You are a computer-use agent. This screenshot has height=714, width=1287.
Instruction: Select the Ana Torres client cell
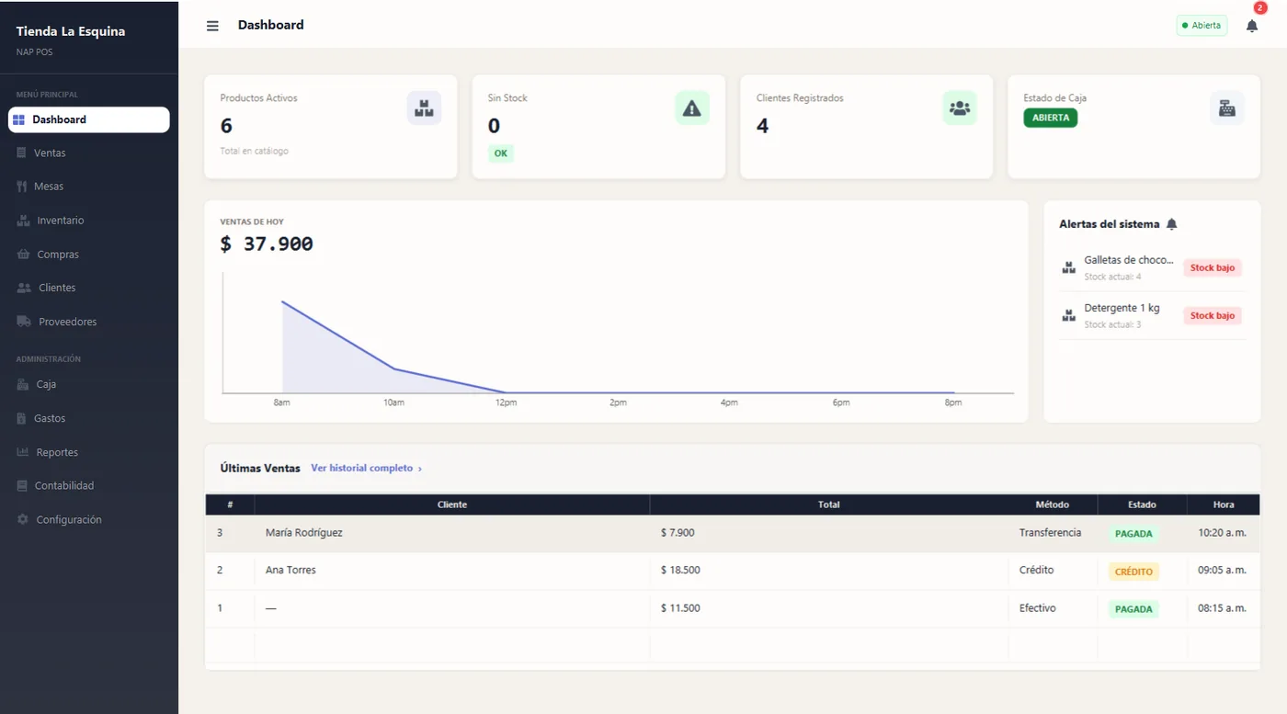pos(452,571)
